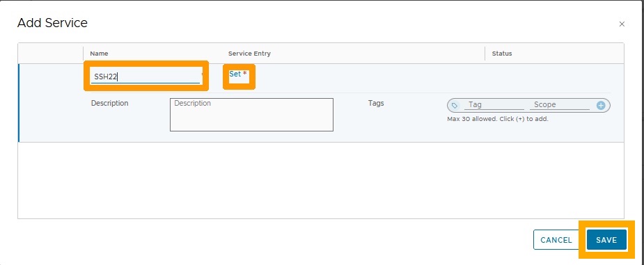Click the Service Entry column header
The width and height of the screenshot is (644, 265).
tap(249, 54)
